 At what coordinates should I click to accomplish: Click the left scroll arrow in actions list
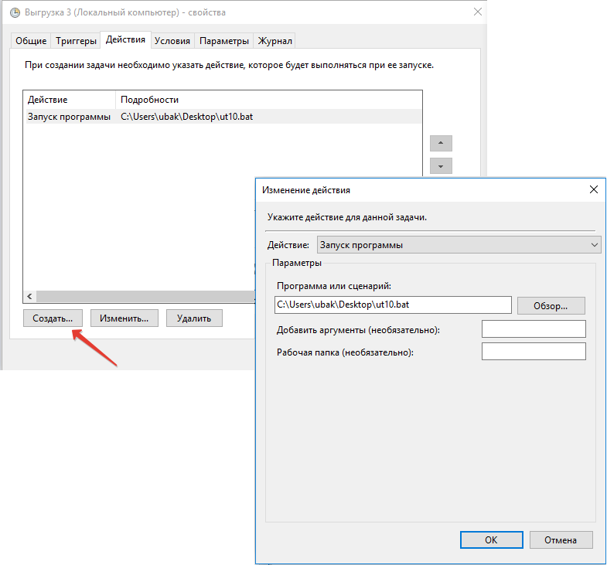coord(30,296)
